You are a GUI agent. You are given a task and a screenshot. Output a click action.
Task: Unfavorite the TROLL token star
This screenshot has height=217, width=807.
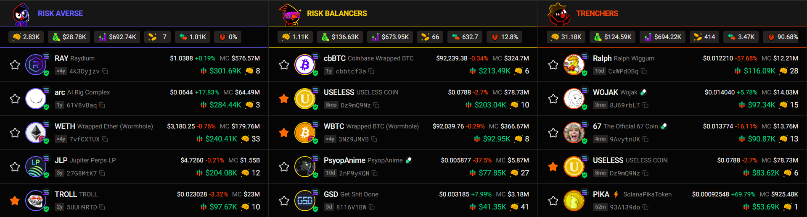pos(15,201)
